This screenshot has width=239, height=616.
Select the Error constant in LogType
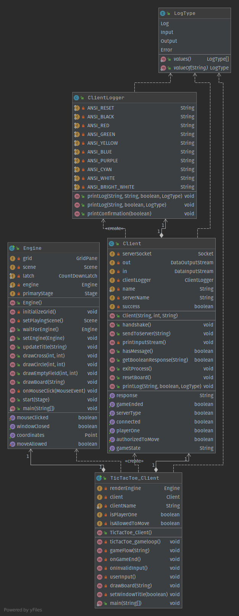166,50
